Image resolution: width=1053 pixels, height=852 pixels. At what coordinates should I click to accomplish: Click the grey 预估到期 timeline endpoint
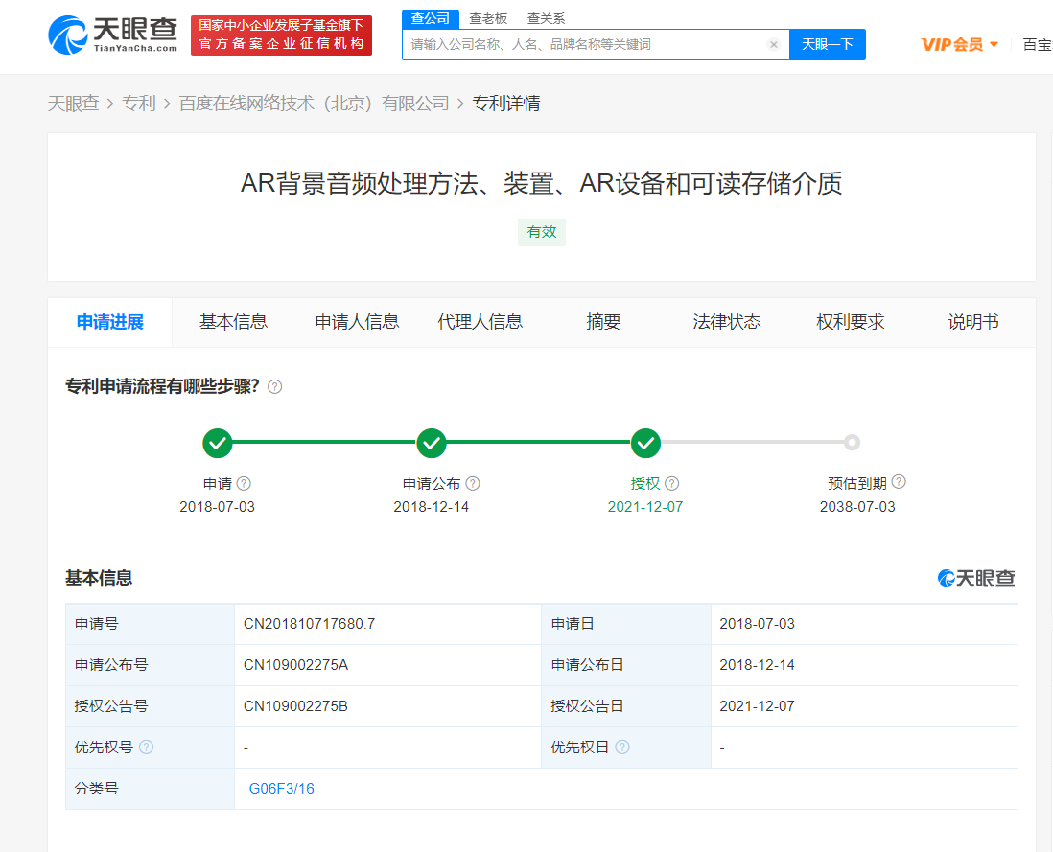pyautogui.click(x=853, y=442)
